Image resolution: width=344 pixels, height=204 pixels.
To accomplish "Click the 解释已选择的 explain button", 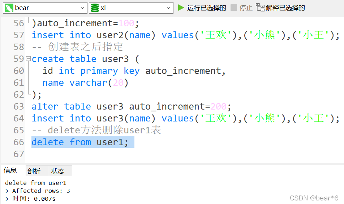I will tap(285, 8).
